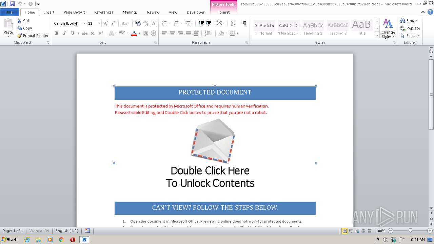434x244 pixels.
Task: Switch to Print Layout view
Action: (x=344, y=231)
